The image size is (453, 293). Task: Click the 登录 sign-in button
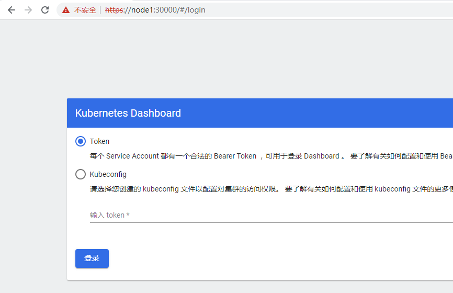tap(92, 258)
